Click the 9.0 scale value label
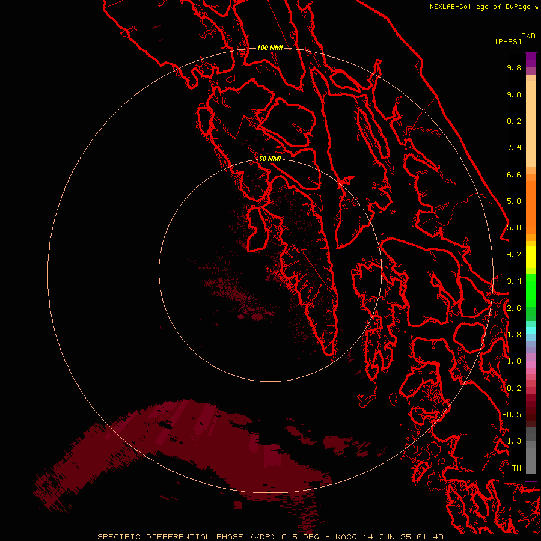Image resolution: width=541 pixels, height=541 pixels. pyautogui.click(x=514, y=94)
